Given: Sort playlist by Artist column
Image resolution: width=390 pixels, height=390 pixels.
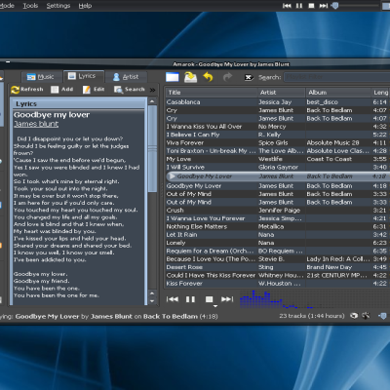Looking at the screenshot, I should point(282,93).
